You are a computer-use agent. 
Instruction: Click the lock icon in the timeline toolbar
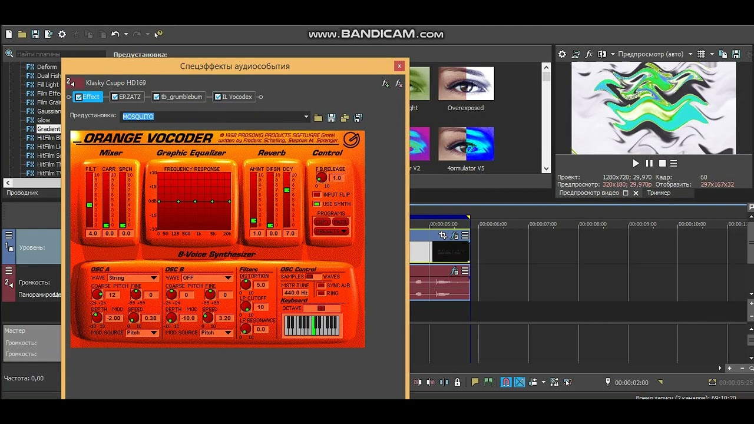458,382
